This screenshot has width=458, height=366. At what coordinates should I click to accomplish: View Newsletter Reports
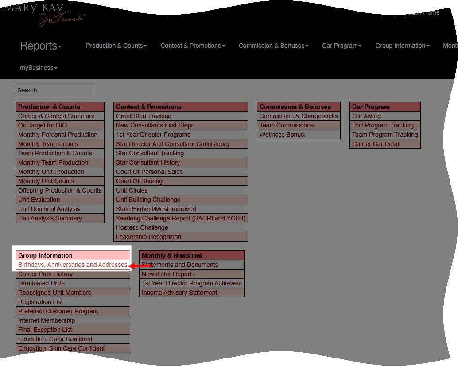192,274
